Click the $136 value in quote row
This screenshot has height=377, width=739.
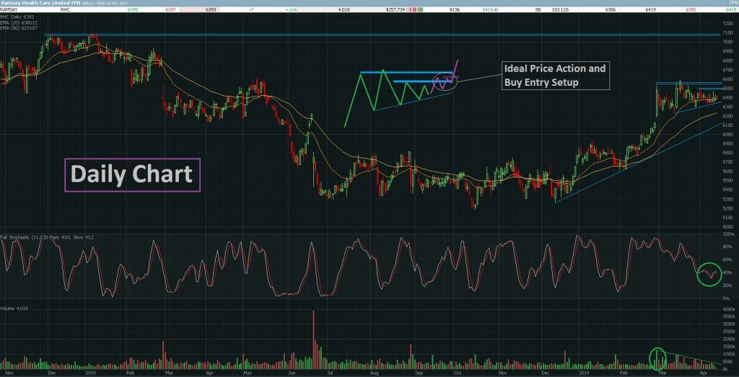coord(455,9)
